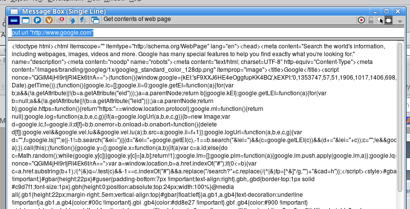Switch to Multiple Lines mode icon

[25, 20]
